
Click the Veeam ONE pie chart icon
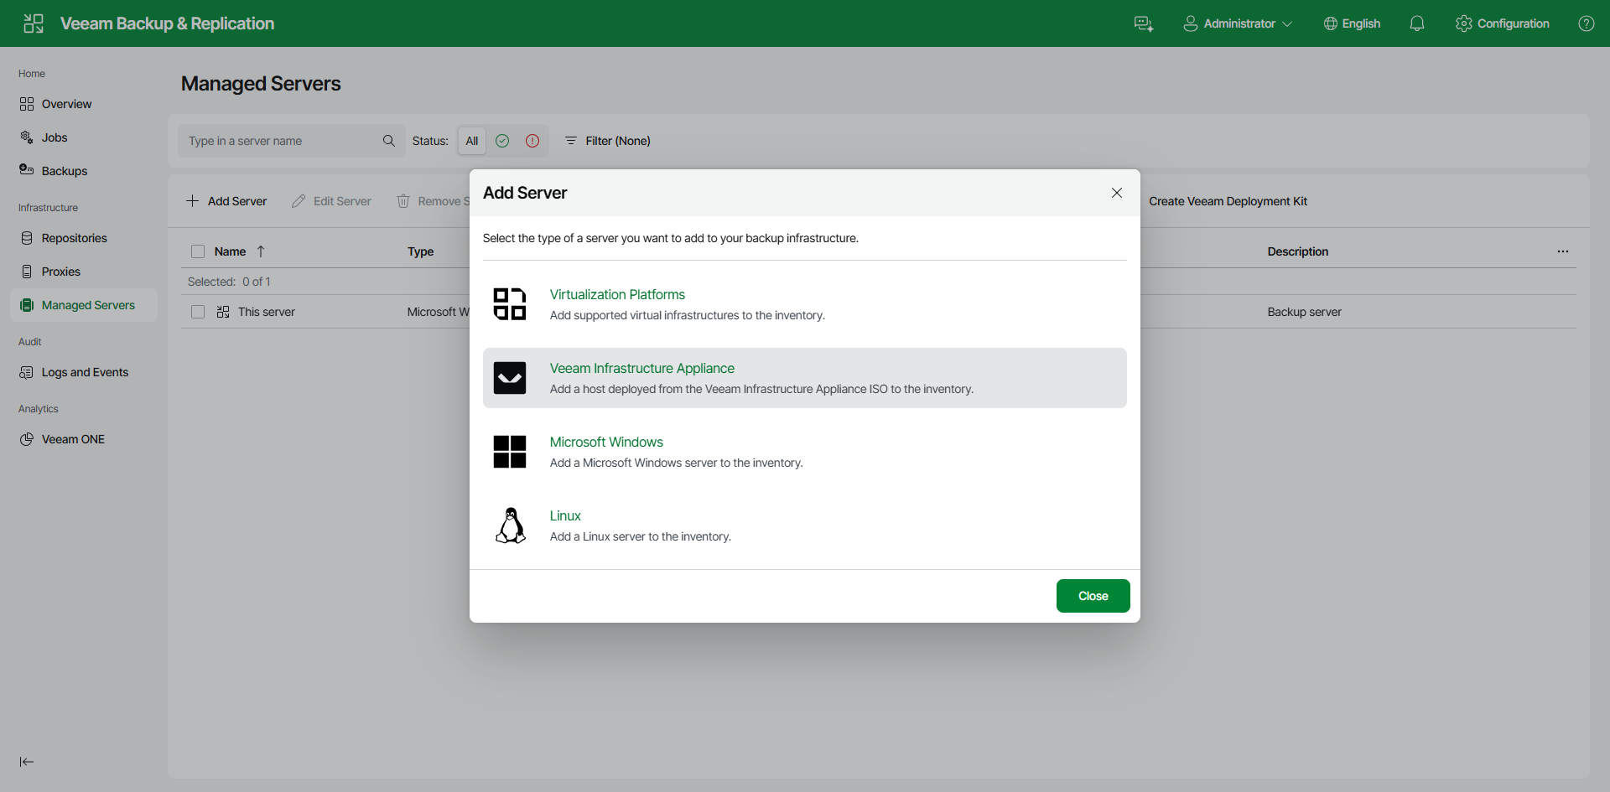point(27,439)
